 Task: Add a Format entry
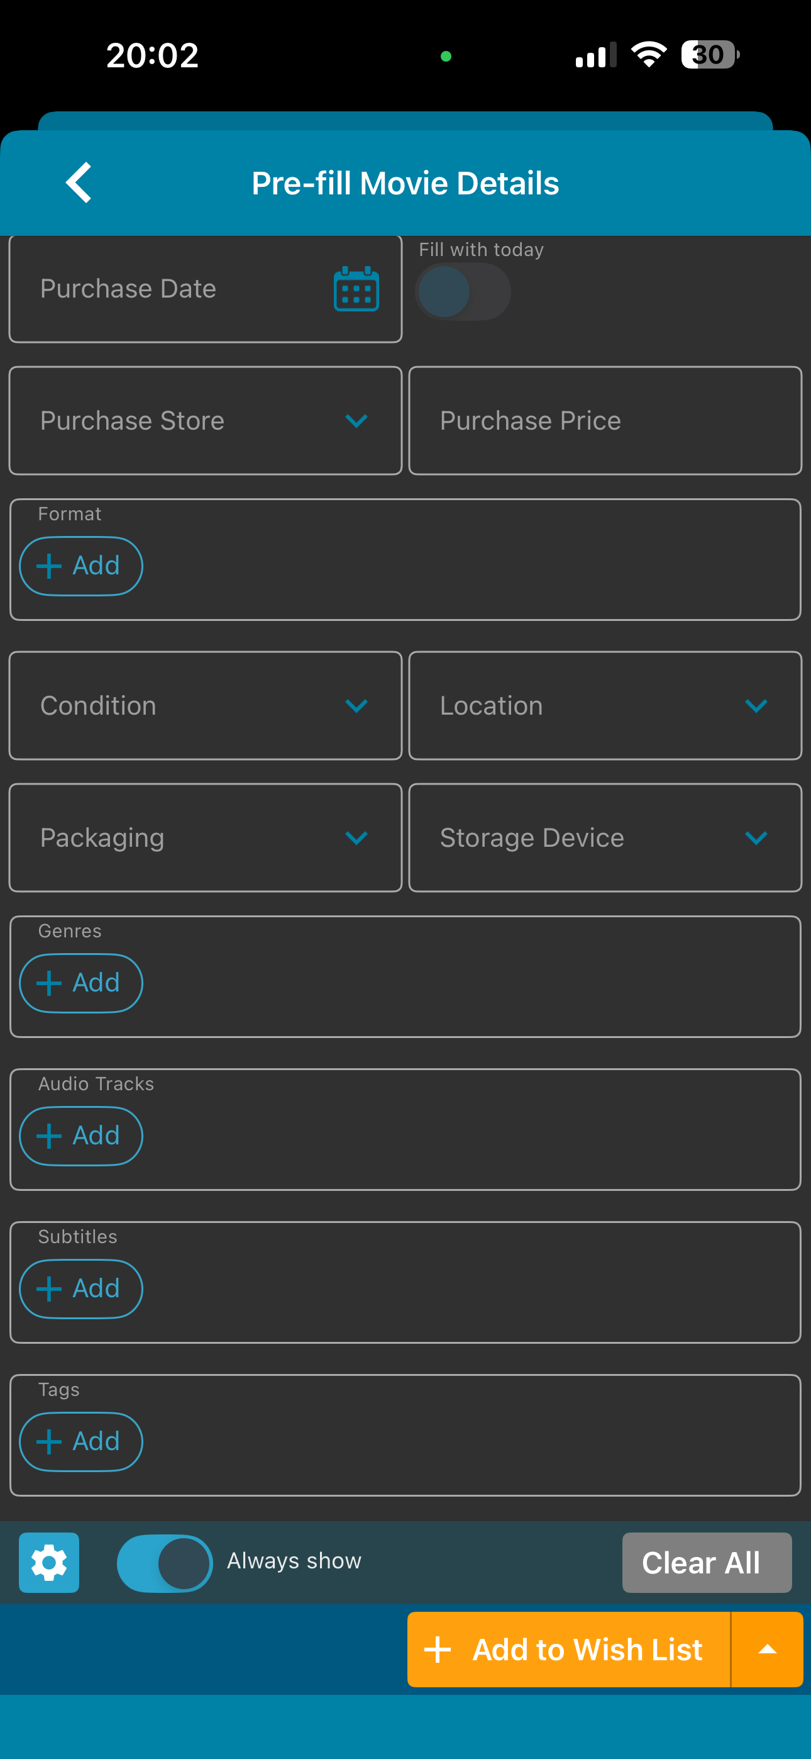pyautogui.click(x=80, y=566)
